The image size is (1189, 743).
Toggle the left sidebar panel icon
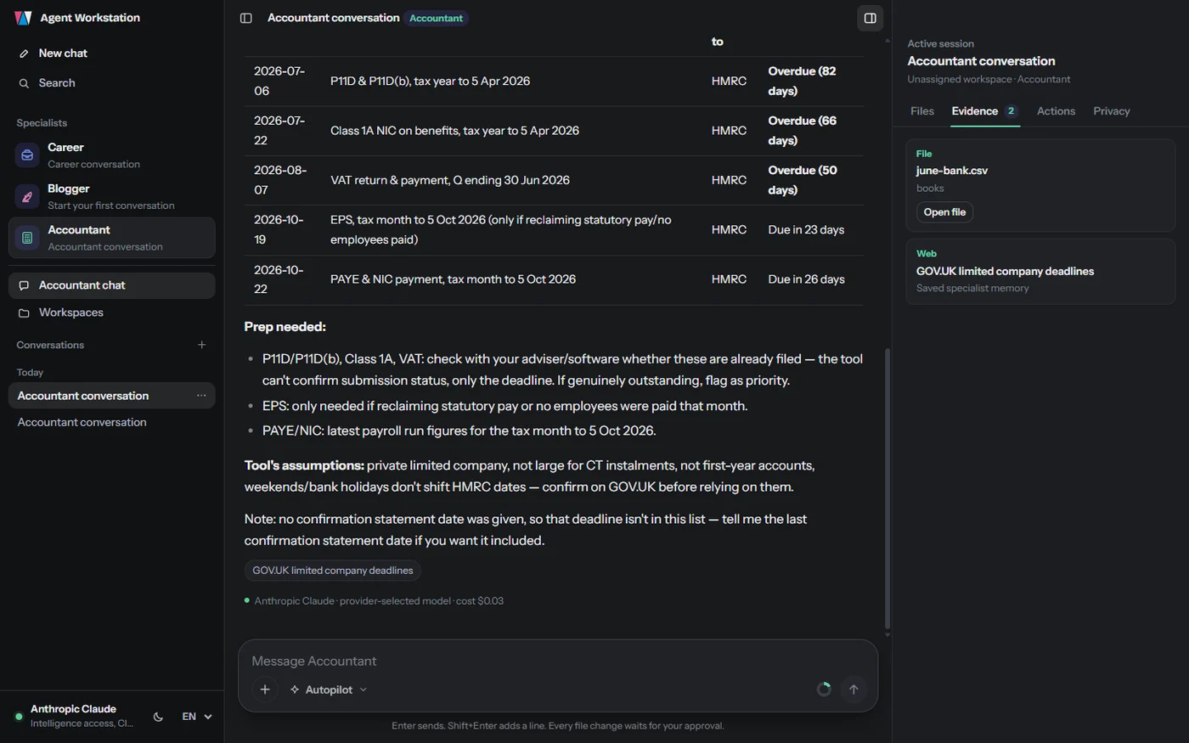(x=246, y=18)
